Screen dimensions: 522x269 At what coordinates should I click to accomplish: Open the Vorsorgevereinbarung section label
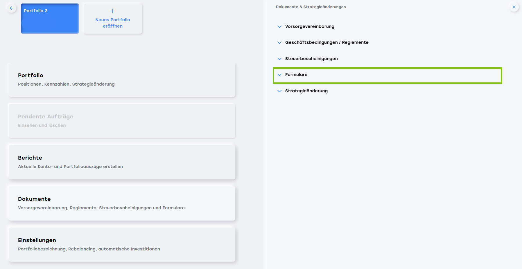coord(310,26)
